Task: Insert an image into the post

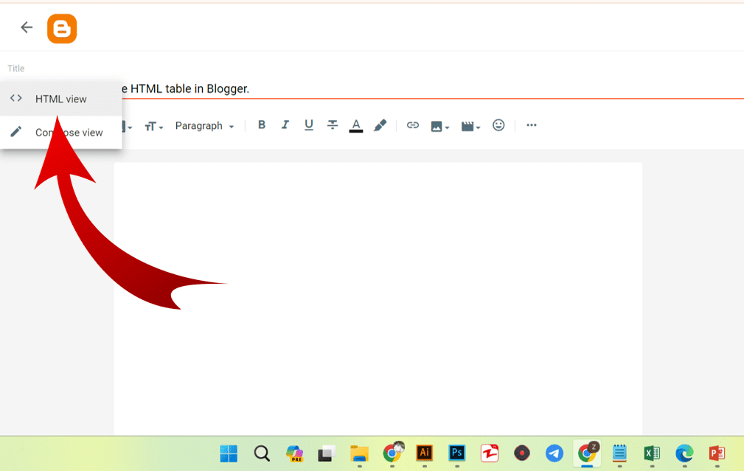Action: coord(437,125)
